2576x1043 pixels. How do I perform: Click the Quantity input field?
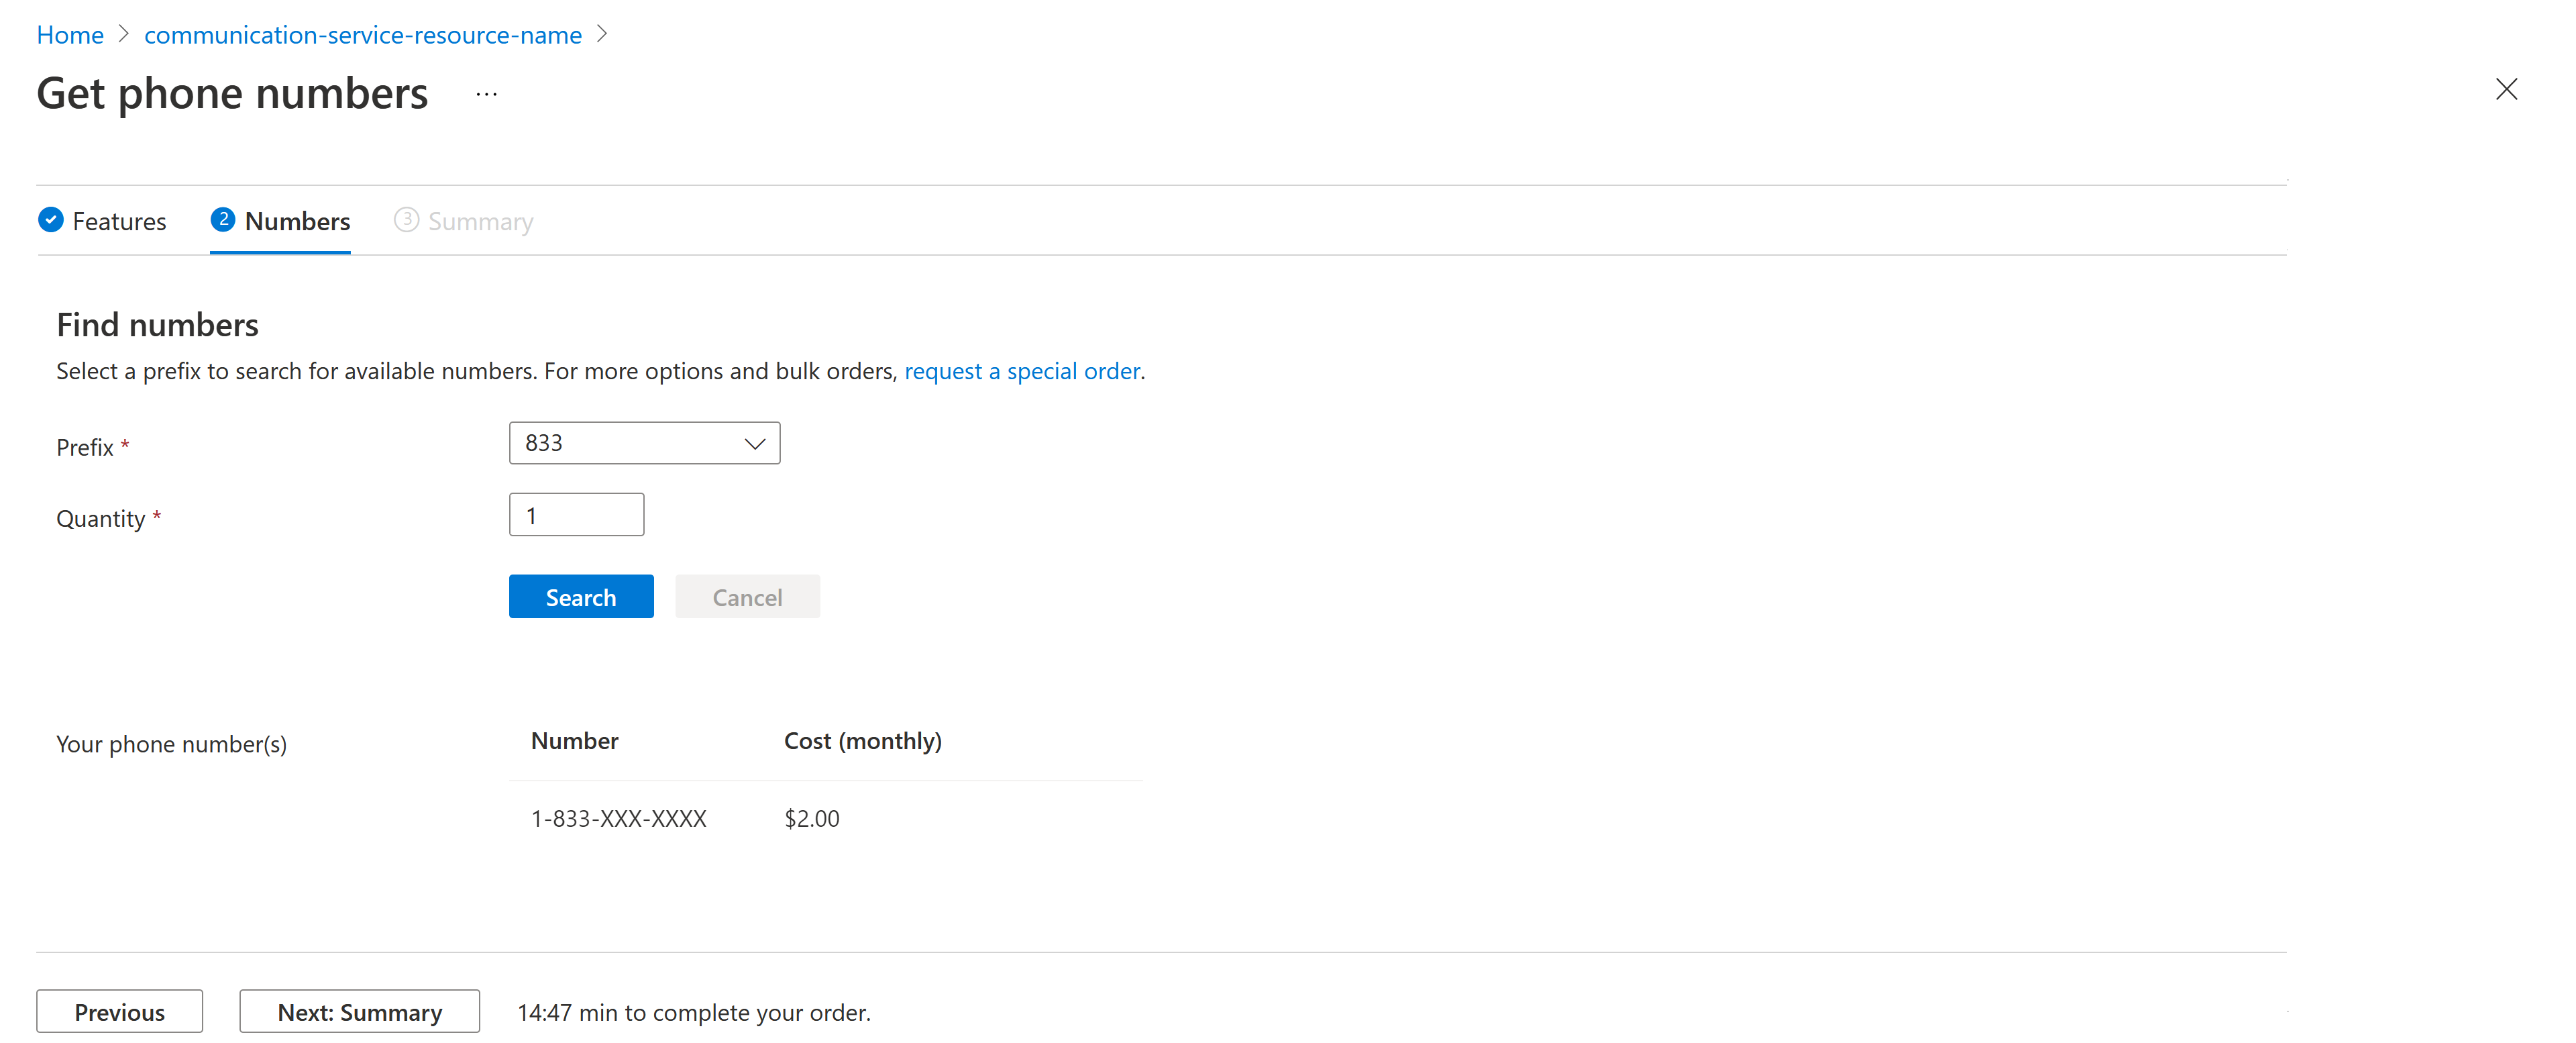coord(577,515)
